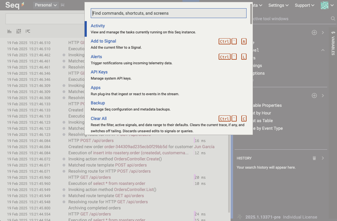Click level dot of OrdersController.Create() event
The image size is (337, 221).
[x=64, y=159]
